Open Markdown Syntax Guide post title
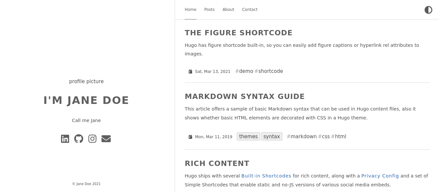The image size is (439, 192). pos(244,97)
